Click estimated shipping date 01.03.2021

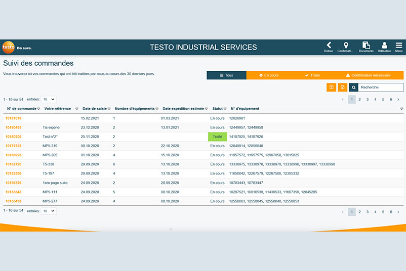(170, 118)
